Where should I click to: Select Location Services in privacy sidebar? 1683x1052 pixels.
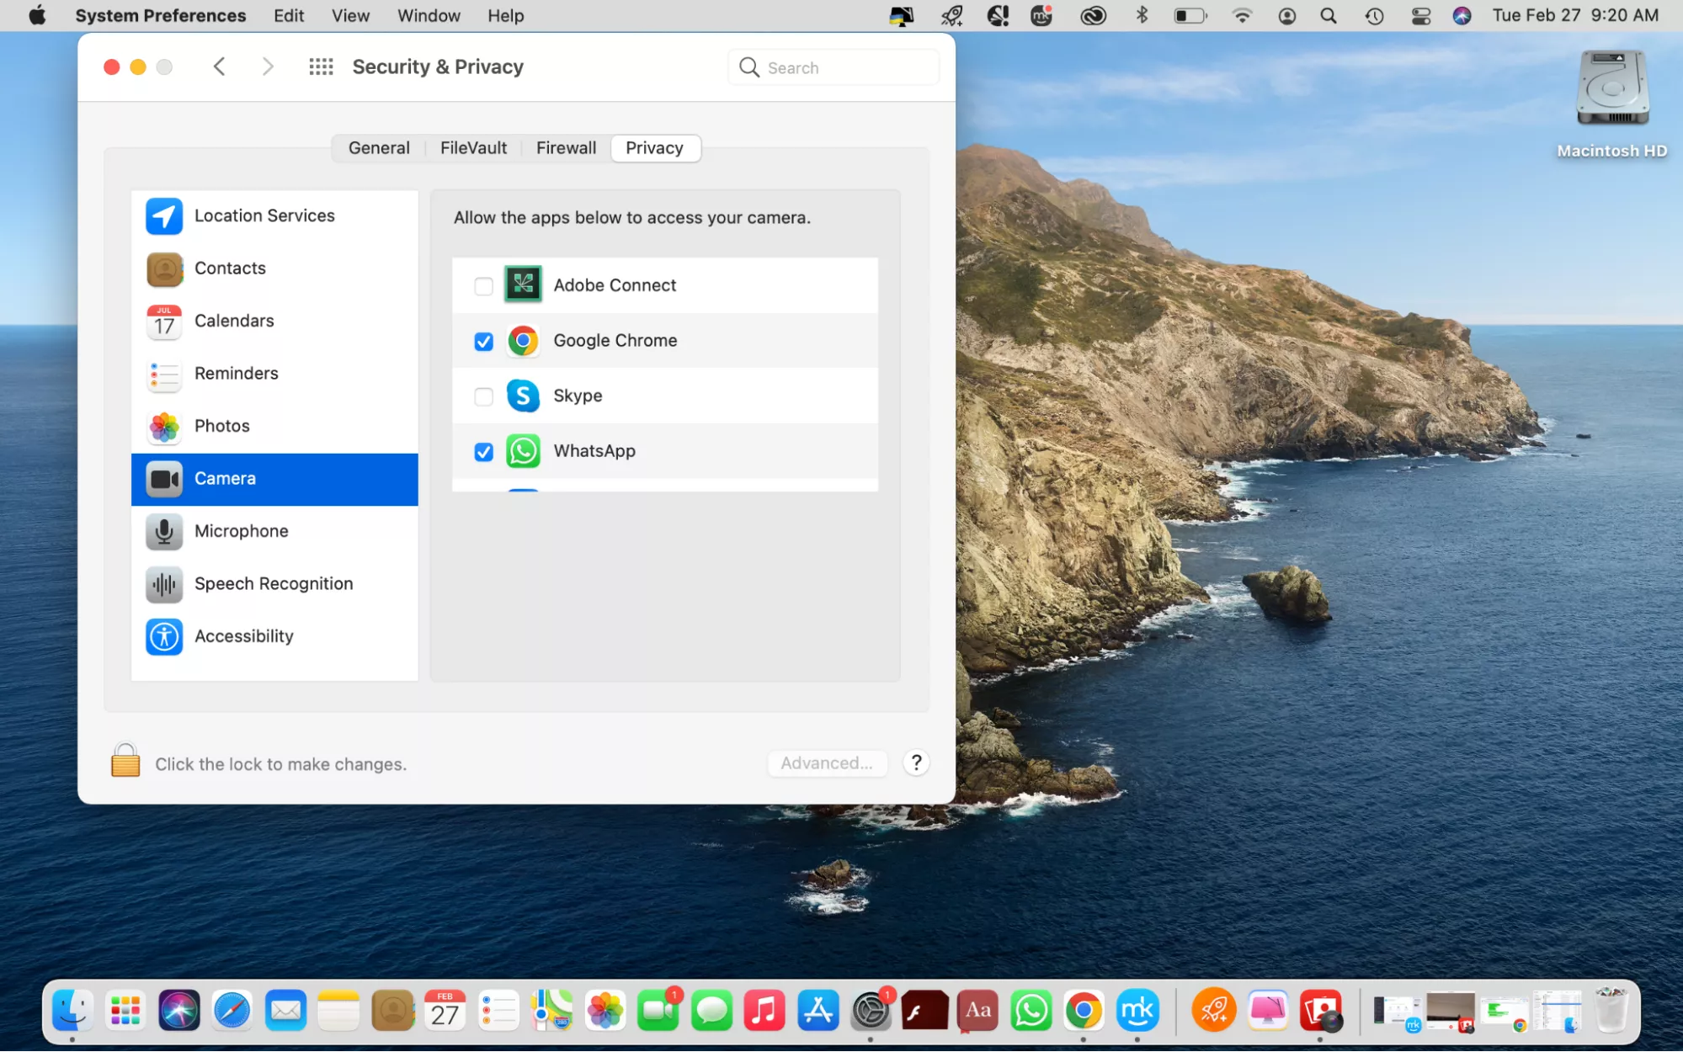(x=264, y=215)
